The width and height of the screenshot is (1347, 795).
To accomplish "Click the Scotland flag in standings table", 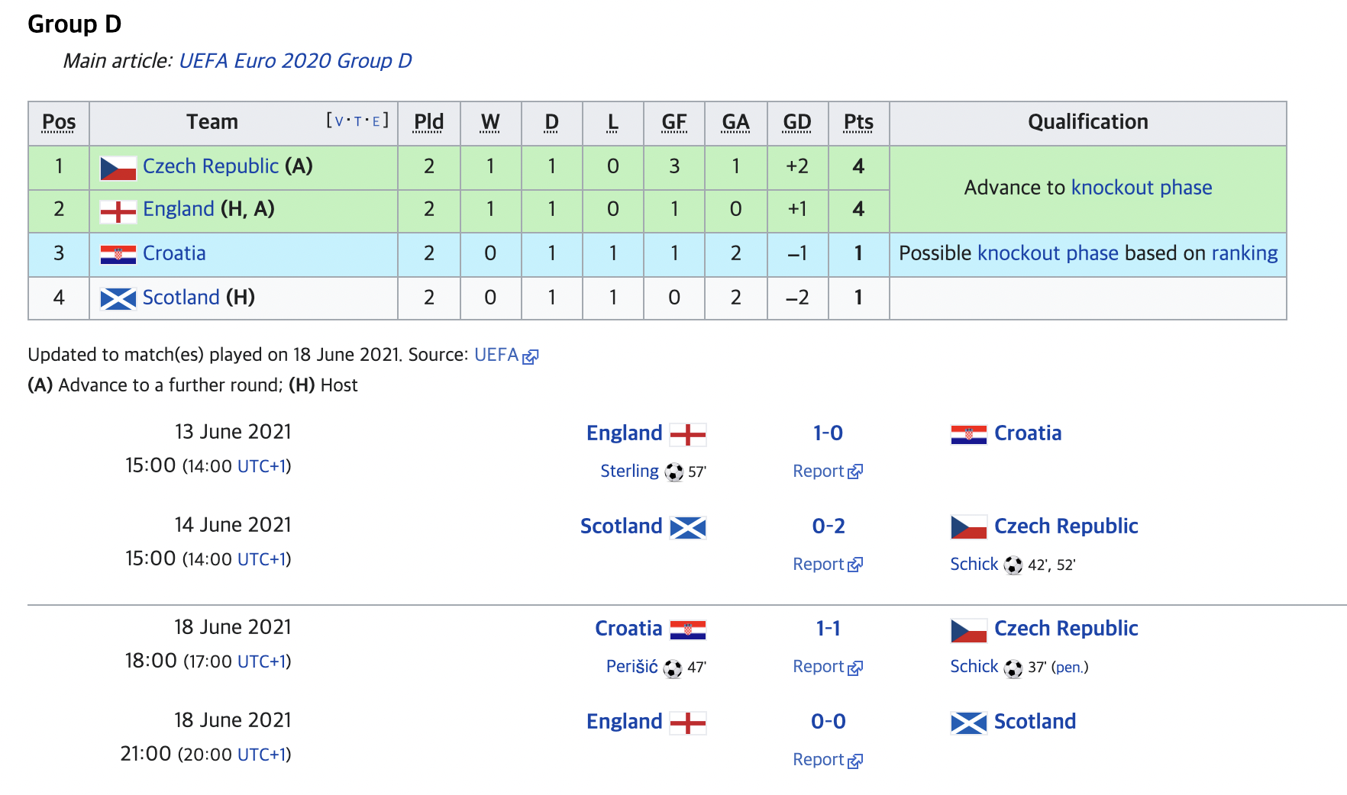I will click(x=118, y=298).
